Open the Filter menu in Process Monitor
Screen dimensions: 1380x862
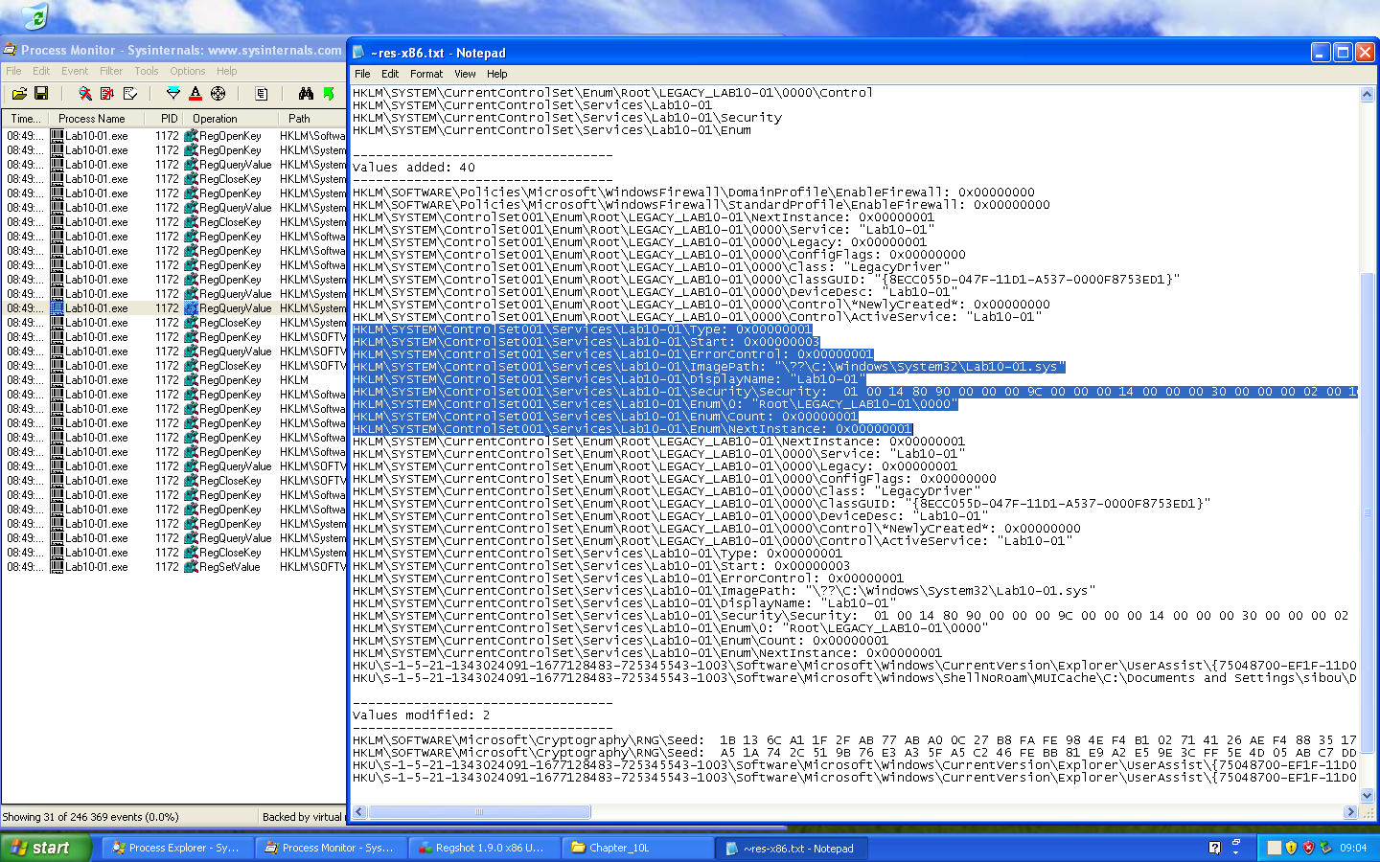coord(111,71)
